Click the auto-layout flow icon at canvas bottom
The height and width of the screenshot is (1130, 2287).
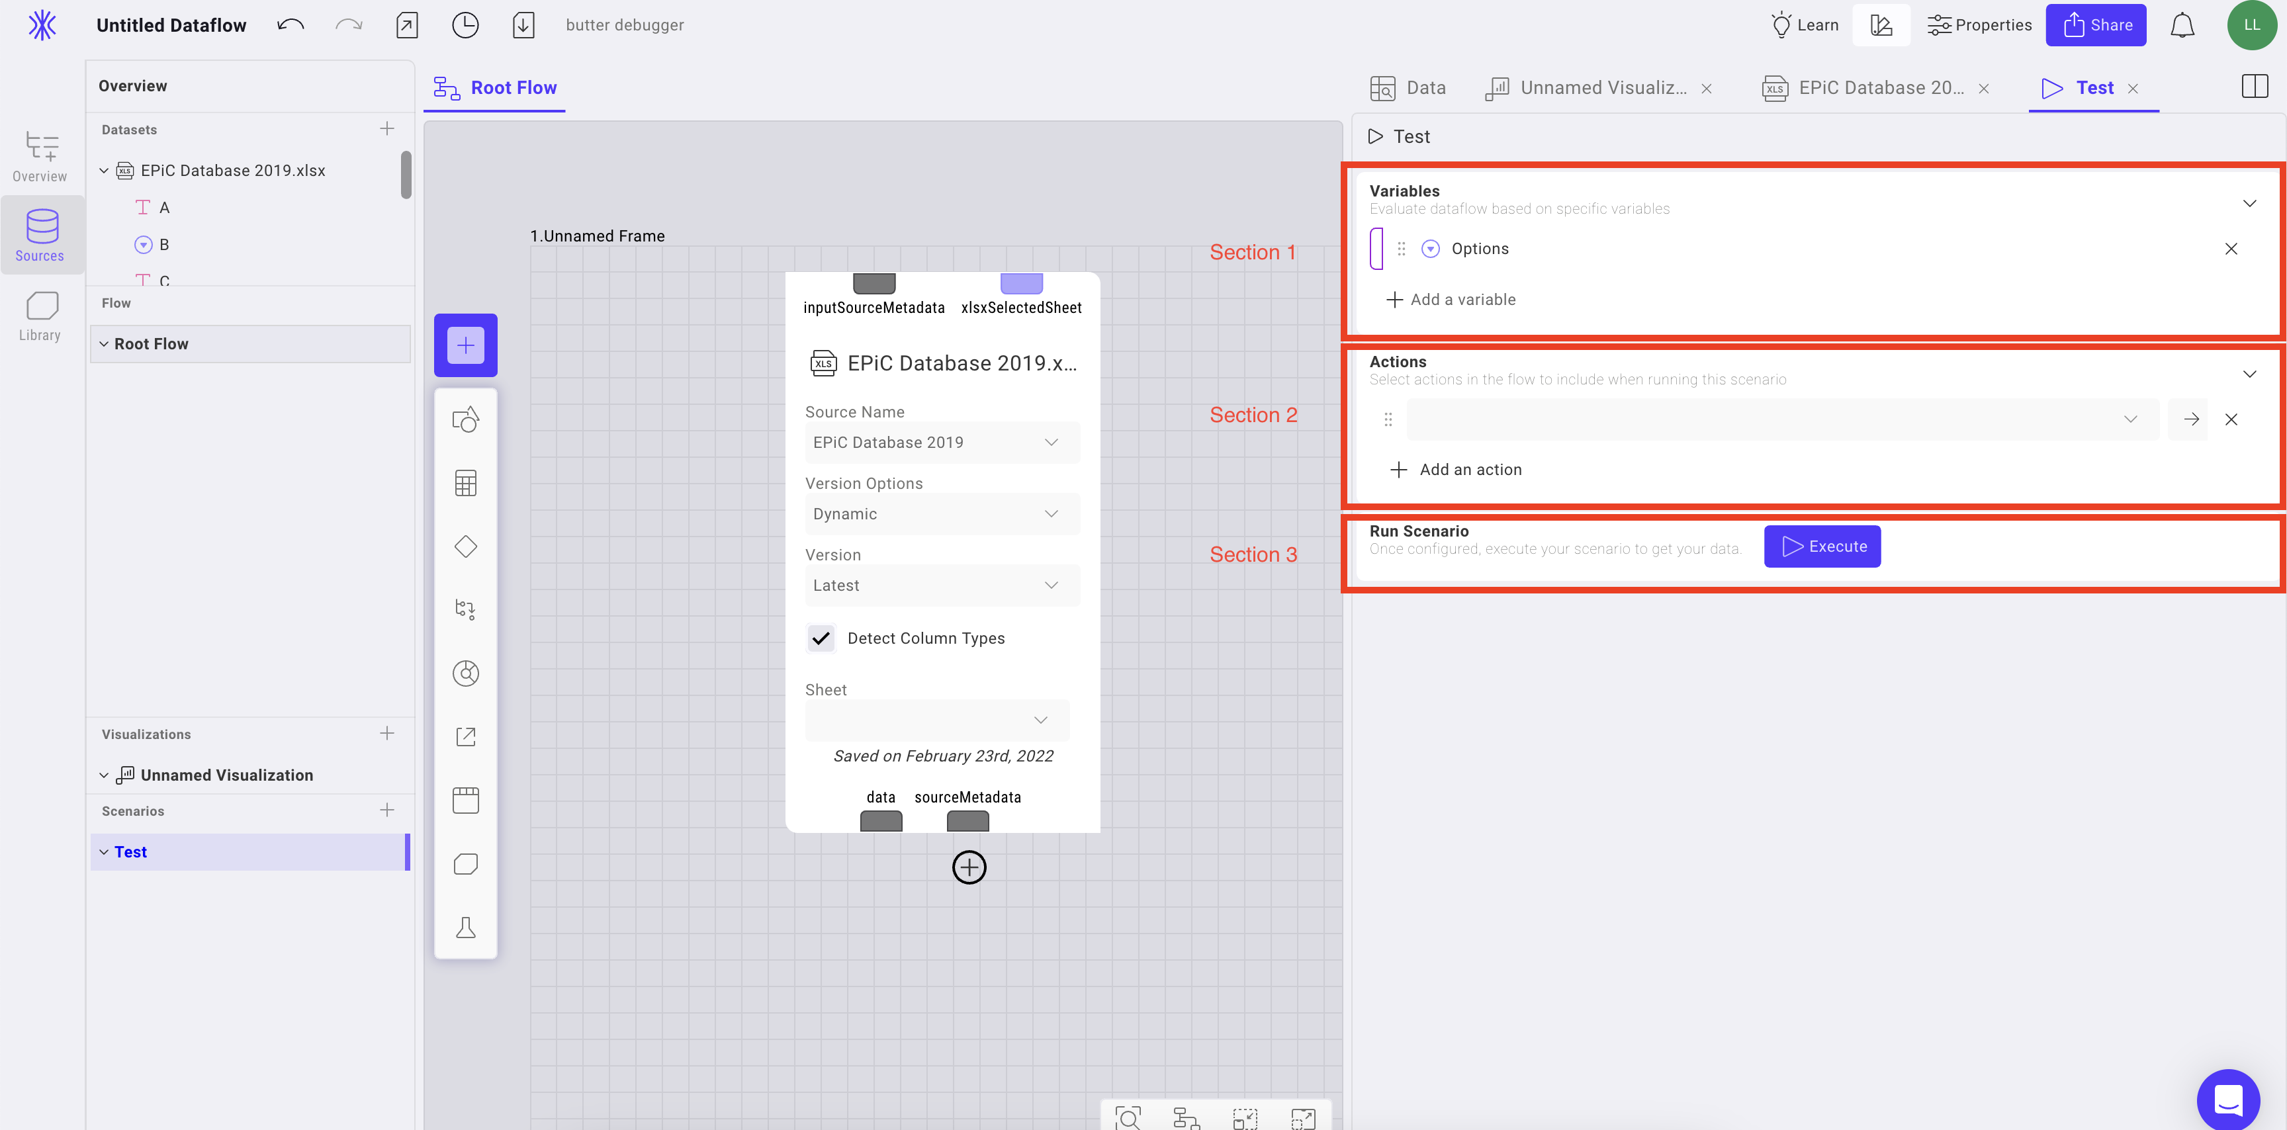tap(1186, 1117)
